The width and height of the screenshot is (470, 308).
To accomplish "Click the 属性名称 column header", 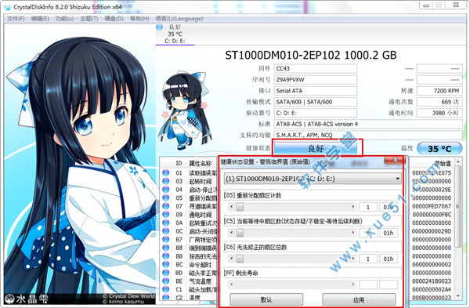I will click(201, 163).
